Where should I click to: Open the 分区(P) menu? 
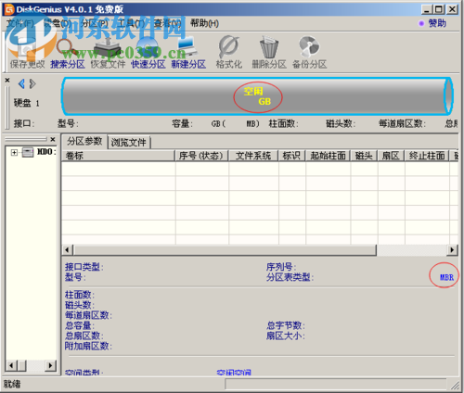coord(95,23)
